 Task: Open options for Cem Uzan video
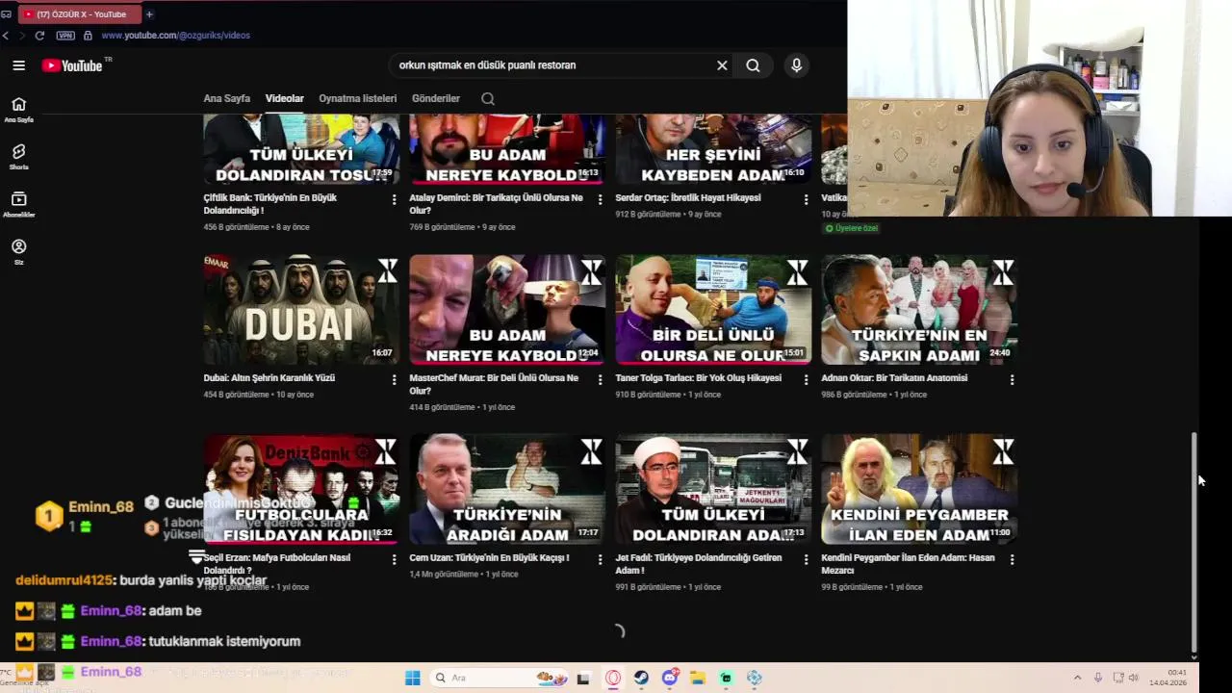600,559
